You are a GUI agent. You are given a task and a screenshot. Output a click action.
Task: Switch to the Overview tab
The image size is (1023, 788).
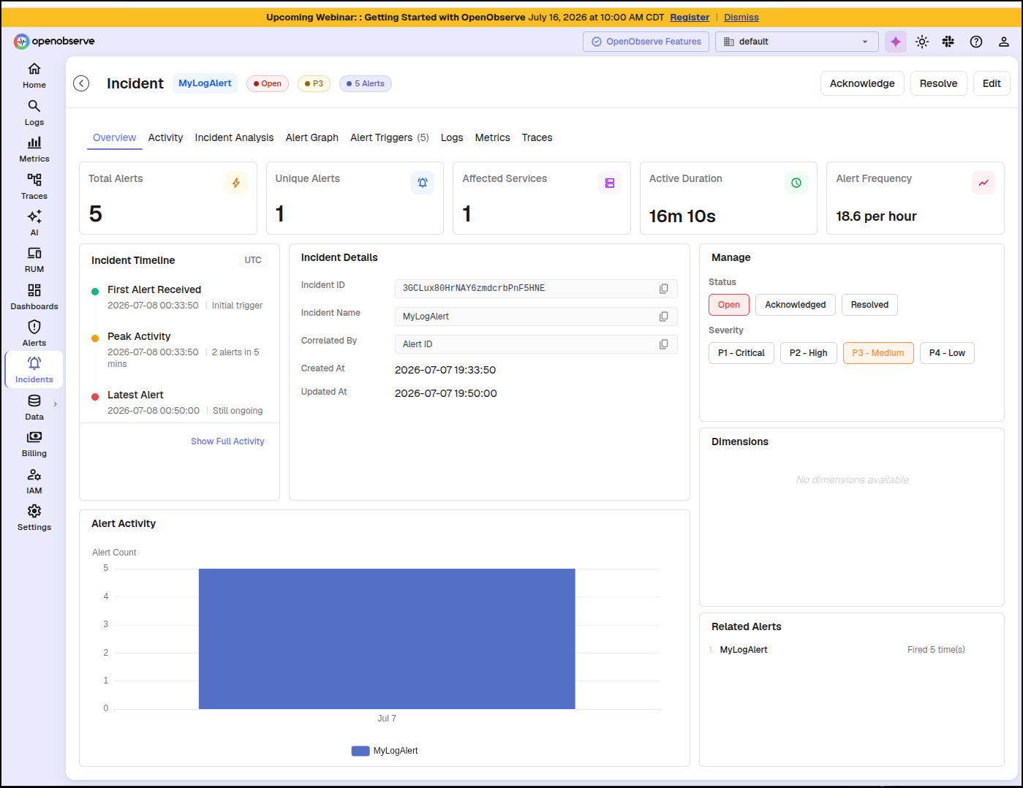[x=114, y=137]
